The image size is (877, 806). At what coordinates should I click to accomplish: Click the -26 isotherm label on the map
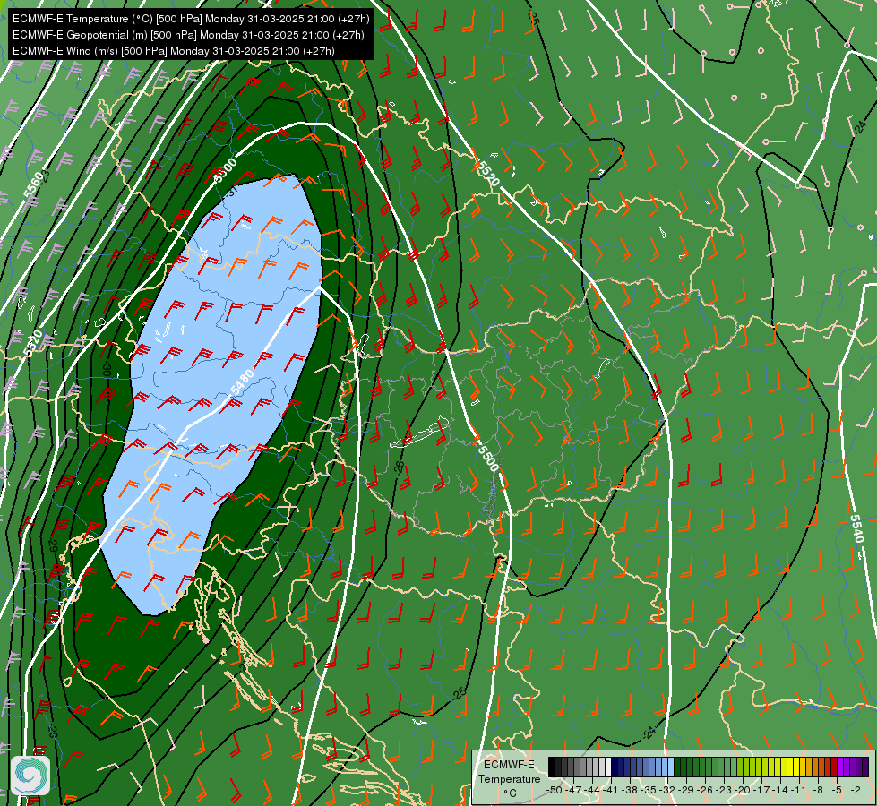[x=399, y=467]
